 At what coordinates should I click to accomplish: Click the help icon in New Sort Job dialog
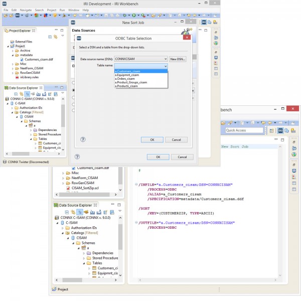[77, 157]
